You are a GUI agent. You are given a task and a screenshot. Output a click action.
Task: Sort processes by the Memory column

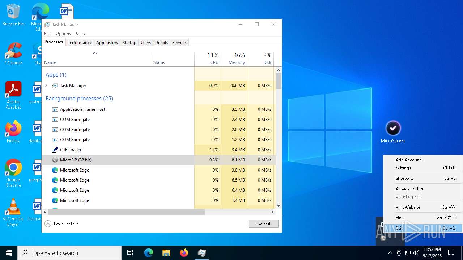[x=234, y=59]
